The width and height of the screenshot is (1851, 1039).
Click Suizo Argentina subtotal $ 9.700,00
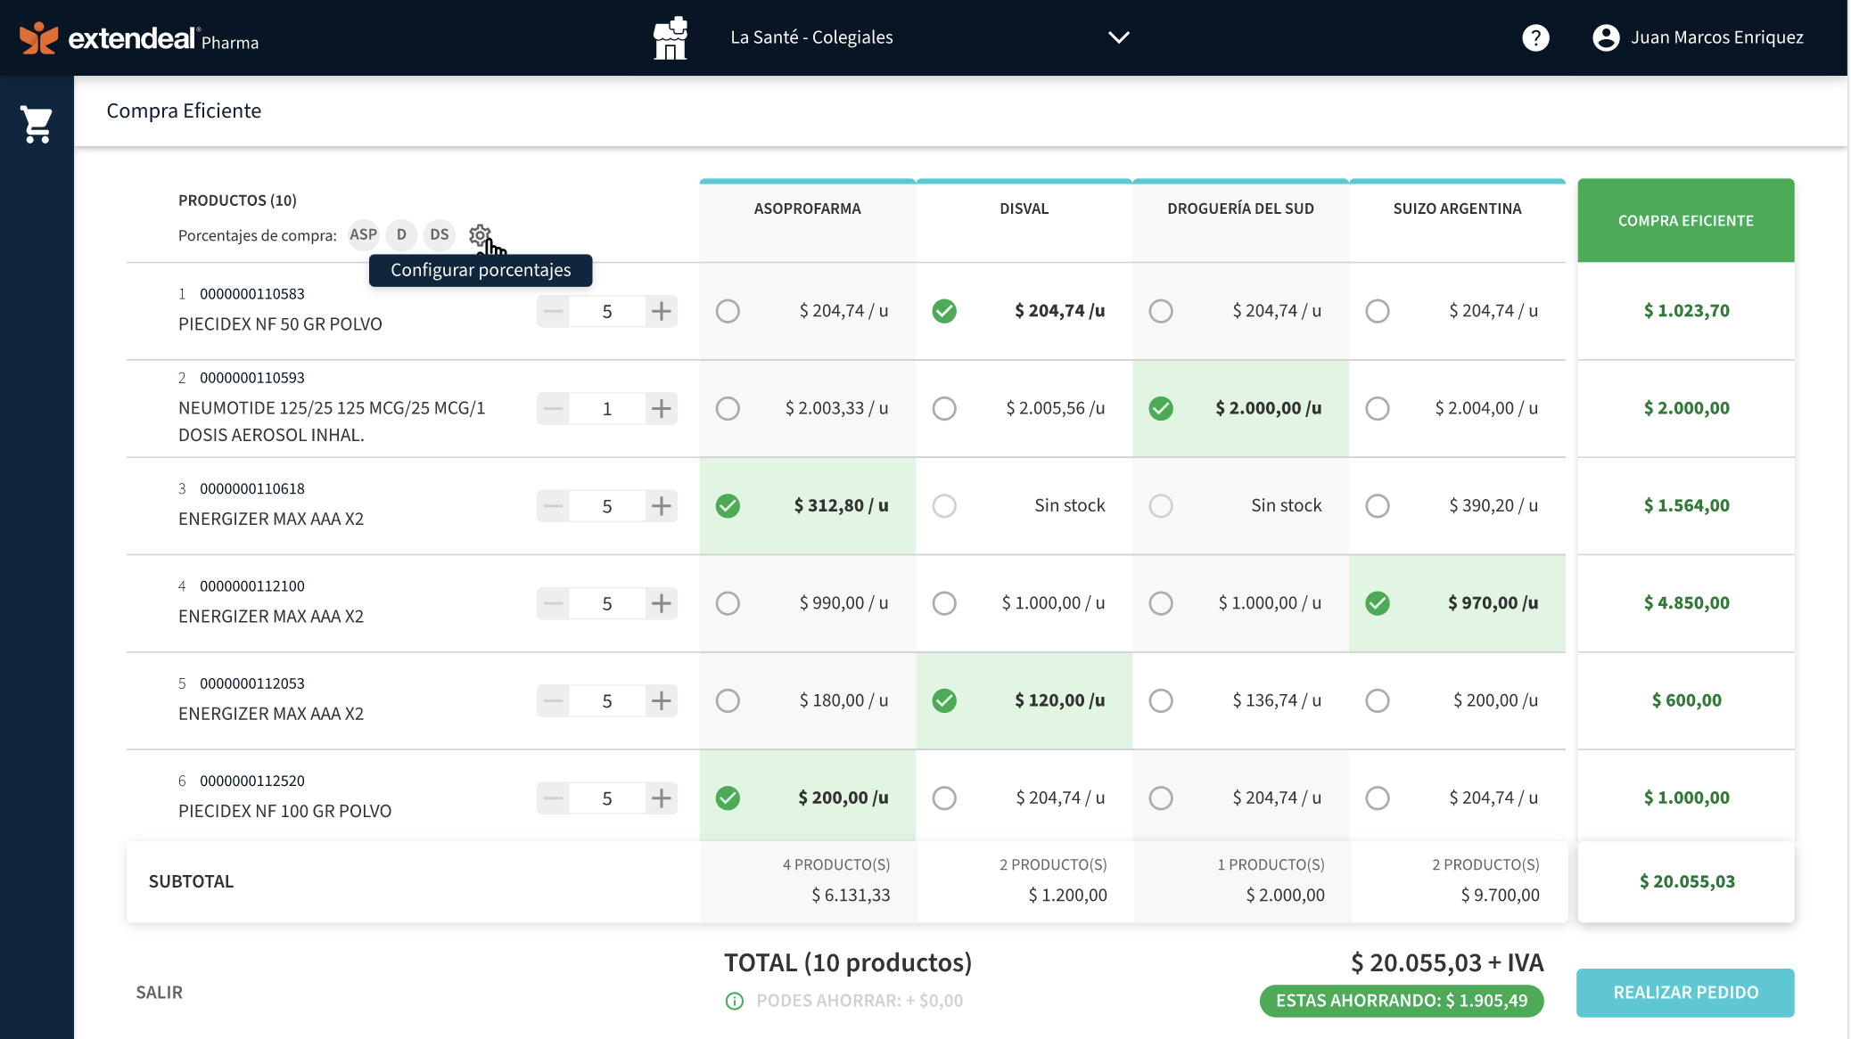1500,896
